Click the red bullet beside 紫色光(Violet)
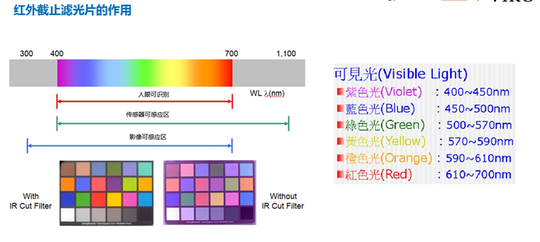Image resolution: width=540 pixels, height=242 pixels. pos(341,91)
